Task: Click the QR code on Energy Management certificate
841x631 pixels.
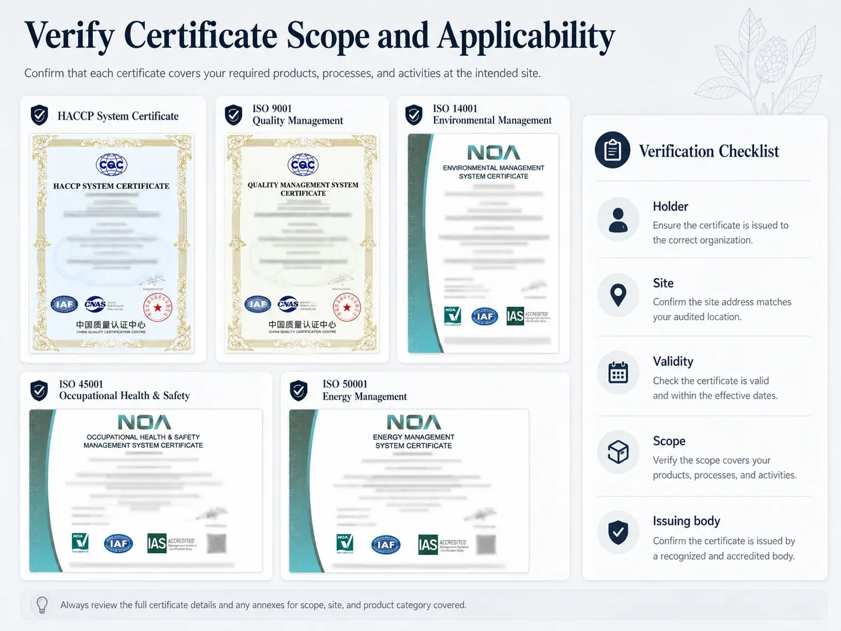Action: click(x=486, y=544)
